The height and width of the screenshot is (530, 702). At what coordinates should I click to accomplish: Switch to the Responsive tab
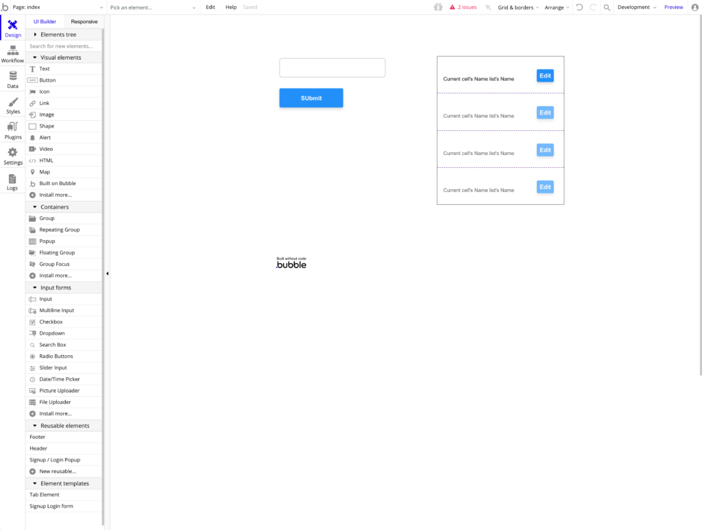click(84, 22)
